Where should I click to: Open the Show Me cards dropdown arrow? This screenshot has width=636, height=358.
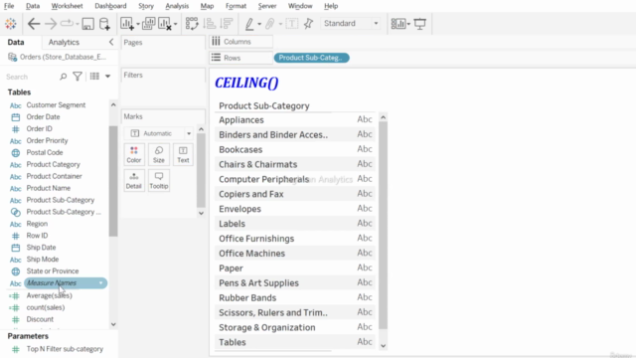coord(408,24)
